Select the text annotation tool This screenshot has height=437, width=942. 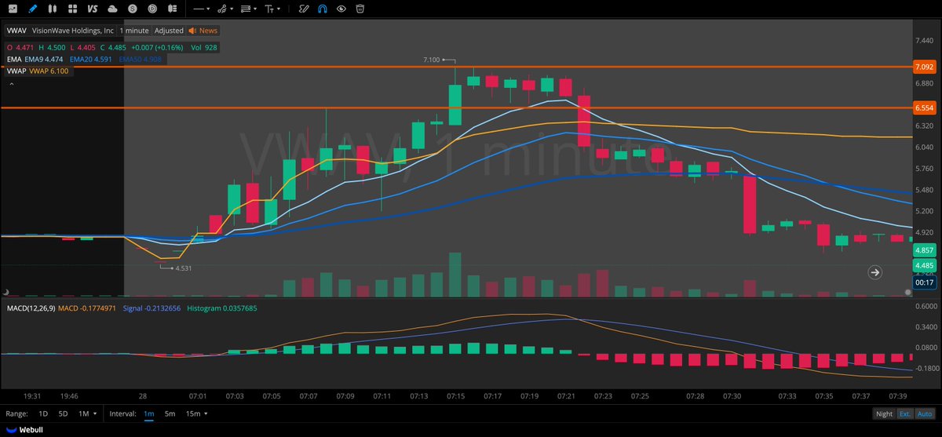(269, 9)
